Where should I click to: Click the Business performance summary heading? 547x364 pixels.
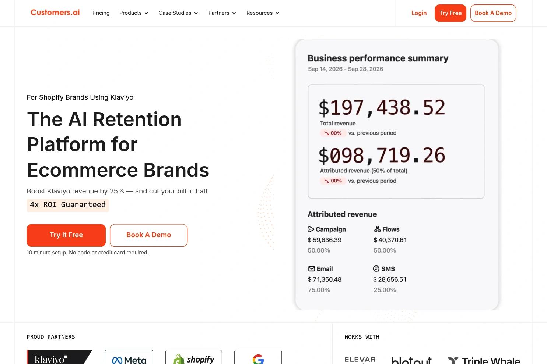click(378, 58)
